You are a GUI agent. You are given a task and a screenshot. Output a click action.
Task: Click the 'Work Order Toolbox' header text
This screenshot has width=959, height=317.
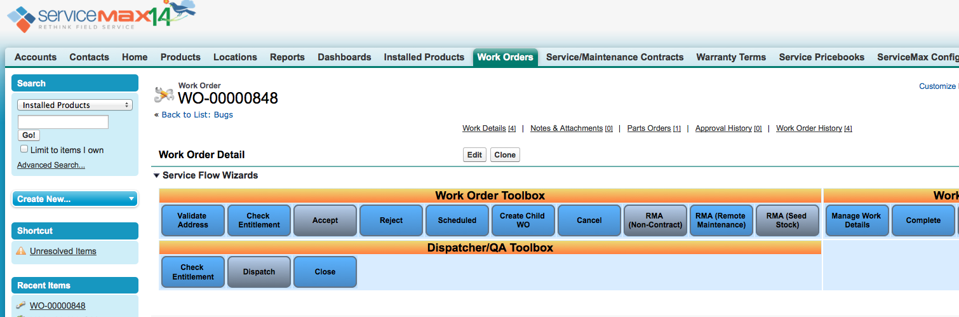(490, 196)
